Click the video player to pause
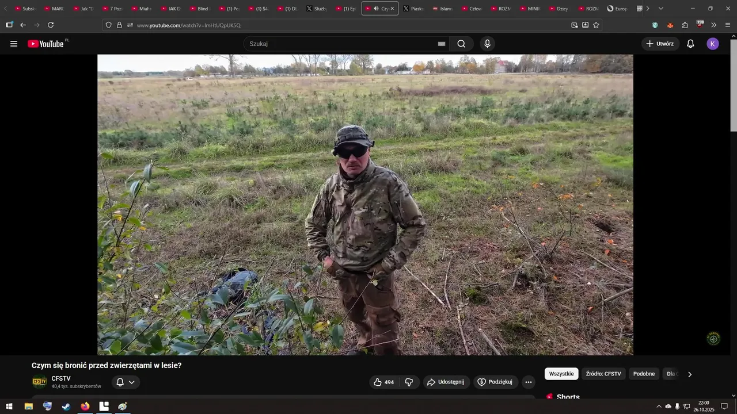The width and height of the screenshot is (737, 414). 365,205
